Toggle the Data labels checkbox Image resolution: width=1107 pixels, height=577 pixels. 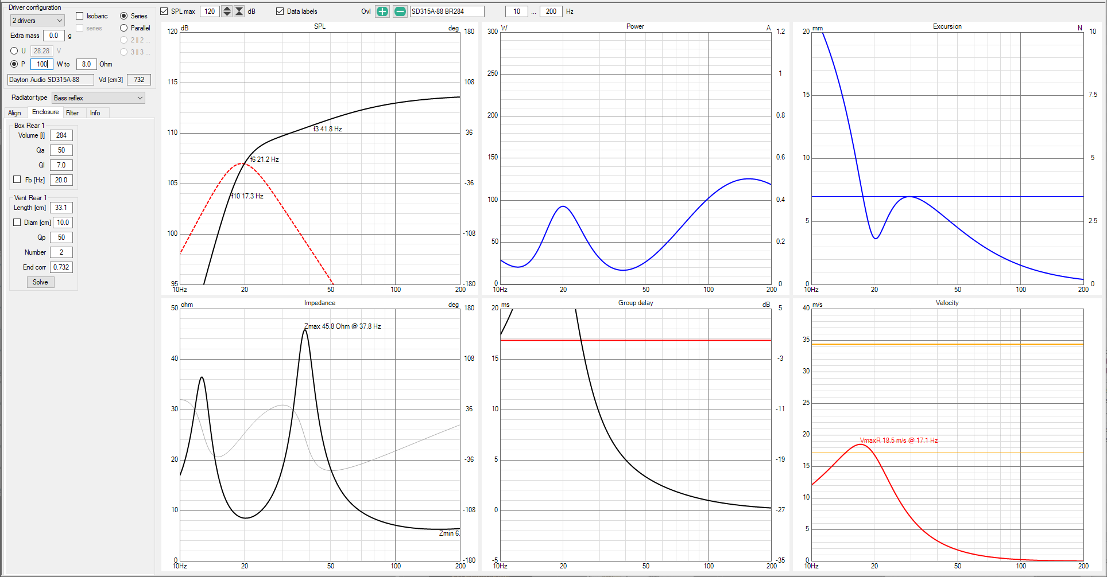[280, 11]
